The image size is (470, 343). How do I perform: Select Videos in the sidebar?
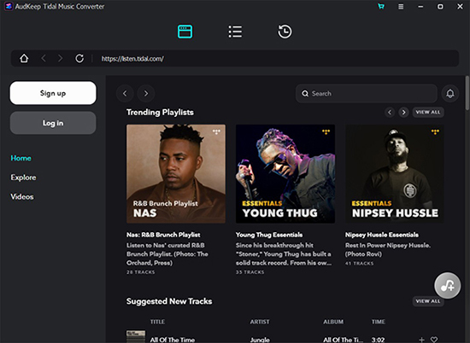[x=22, y=196]
